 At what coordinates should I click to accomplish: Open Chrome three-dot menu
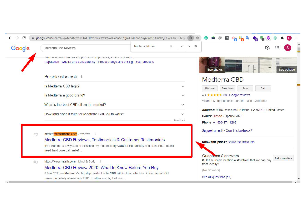pos(296,38)
